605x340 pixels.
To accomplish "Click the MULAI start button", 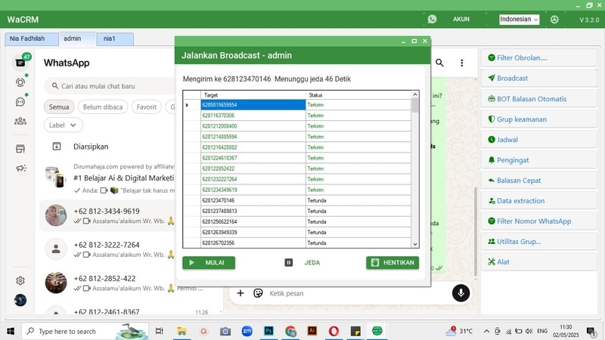I will pyautogui.click(x=209, y=262).
